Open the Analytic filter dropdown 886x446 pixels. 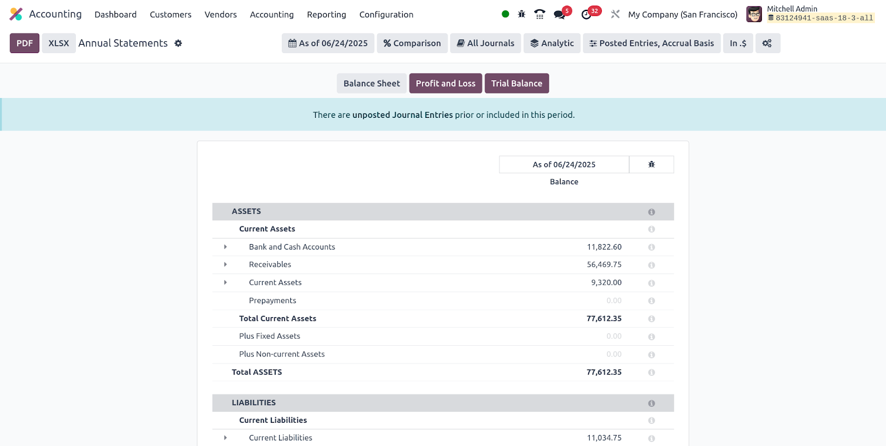552,43
